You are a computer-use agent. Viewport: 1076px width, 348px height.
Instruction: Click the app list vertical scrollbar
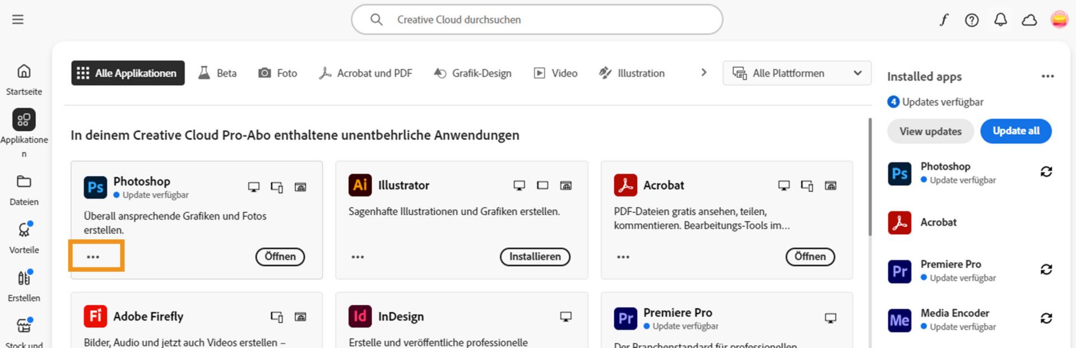tap(870, 177)
